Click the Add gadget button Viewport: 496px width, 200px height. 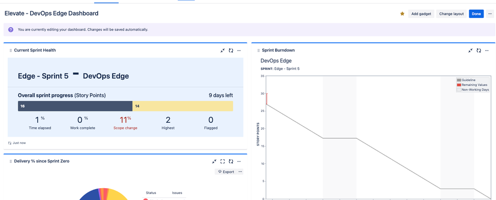click(421, 14)
